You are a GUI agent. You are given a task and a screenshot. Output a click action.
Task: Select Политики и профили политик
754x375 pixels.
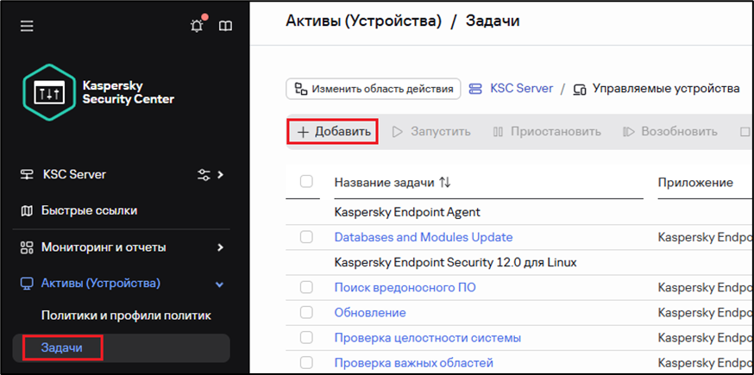(126, 316)
